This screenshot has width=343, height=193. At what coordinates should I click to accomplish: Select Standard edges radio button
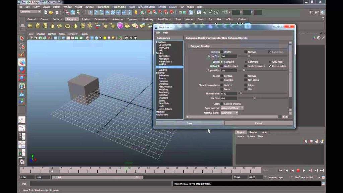222,62
